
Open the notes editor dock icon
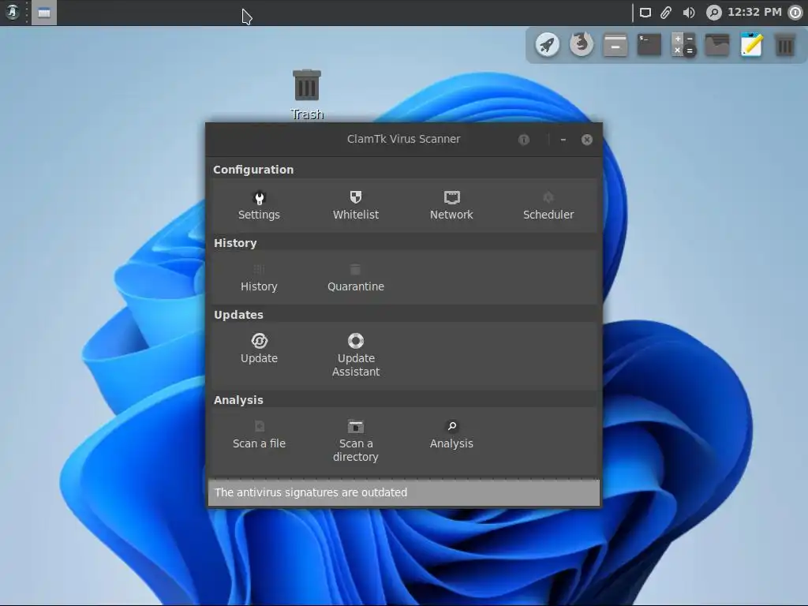[x=751, y=45]
